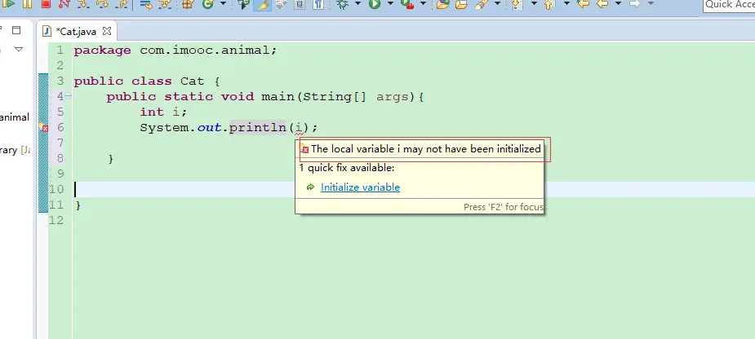The width and height of the screenshot is (755, 339).
Task: Click the error icon in the hover tooltip
Action: [304, 148]
